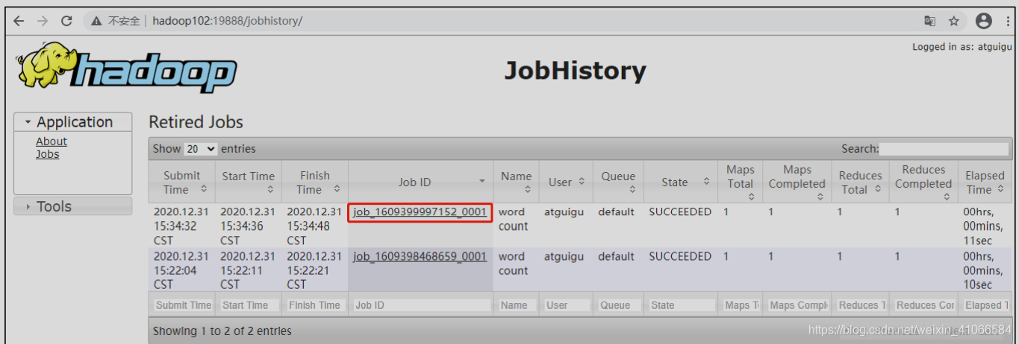Sort by User column header
The image size is (1019, 344).
[565, 182]
